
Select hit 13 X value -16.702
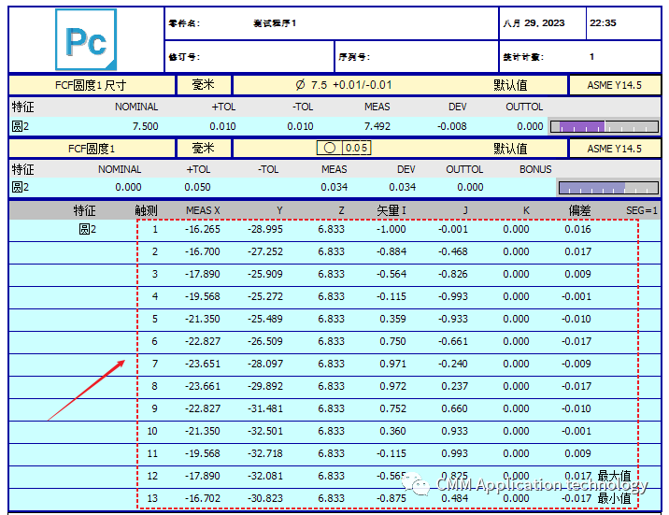202,498
